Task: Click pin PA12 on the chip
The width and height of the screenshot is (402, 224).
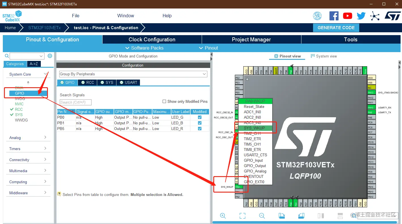Action: click(371, 98)
